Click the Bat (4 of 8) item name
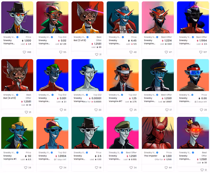 pos(10,98)
